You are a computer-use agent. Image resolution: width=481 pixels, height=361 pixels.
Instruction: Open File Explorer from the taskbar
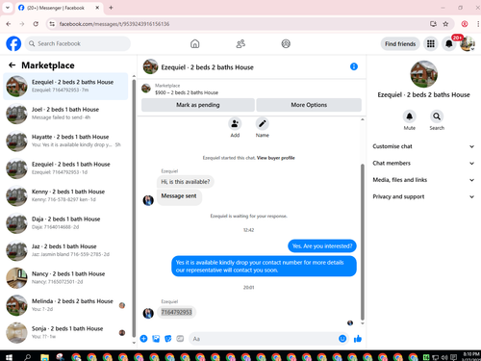point(44,357)
